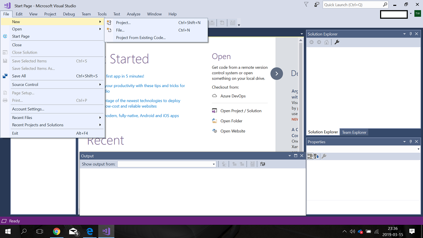Toggle auto-hide pin on Solution Explorer
The height and width of the screenshot is (238, 423).
click(x=411, y=34)
